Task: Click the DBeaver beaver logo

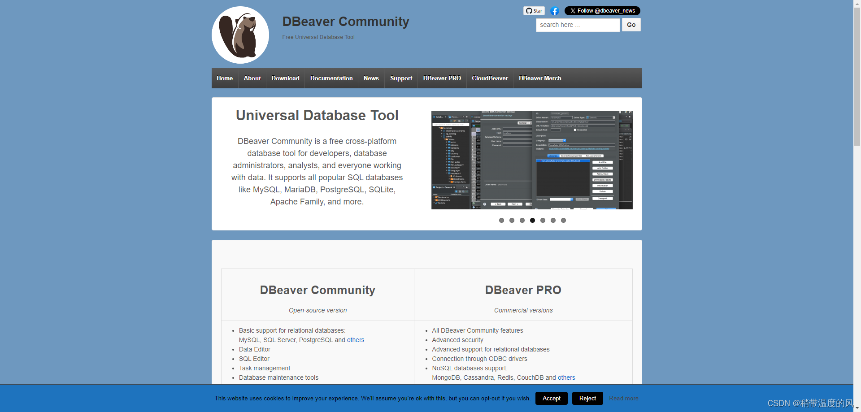Action: (240, 35)
